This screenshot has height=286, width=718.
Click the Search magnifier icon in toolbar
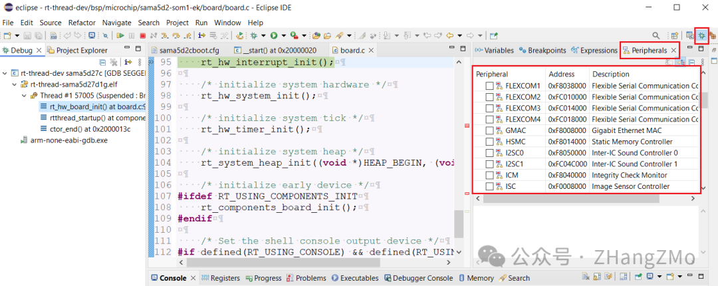tap(656, 35)
